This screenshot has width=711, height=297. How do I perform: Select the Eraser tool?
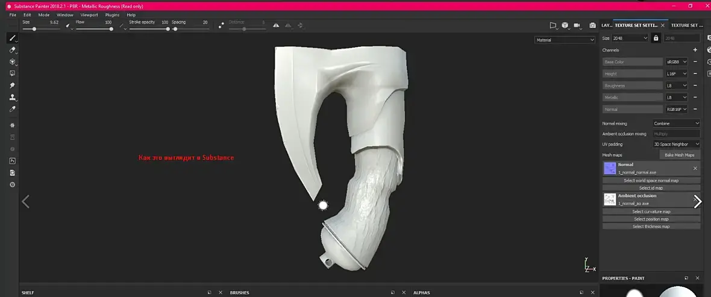12,50
